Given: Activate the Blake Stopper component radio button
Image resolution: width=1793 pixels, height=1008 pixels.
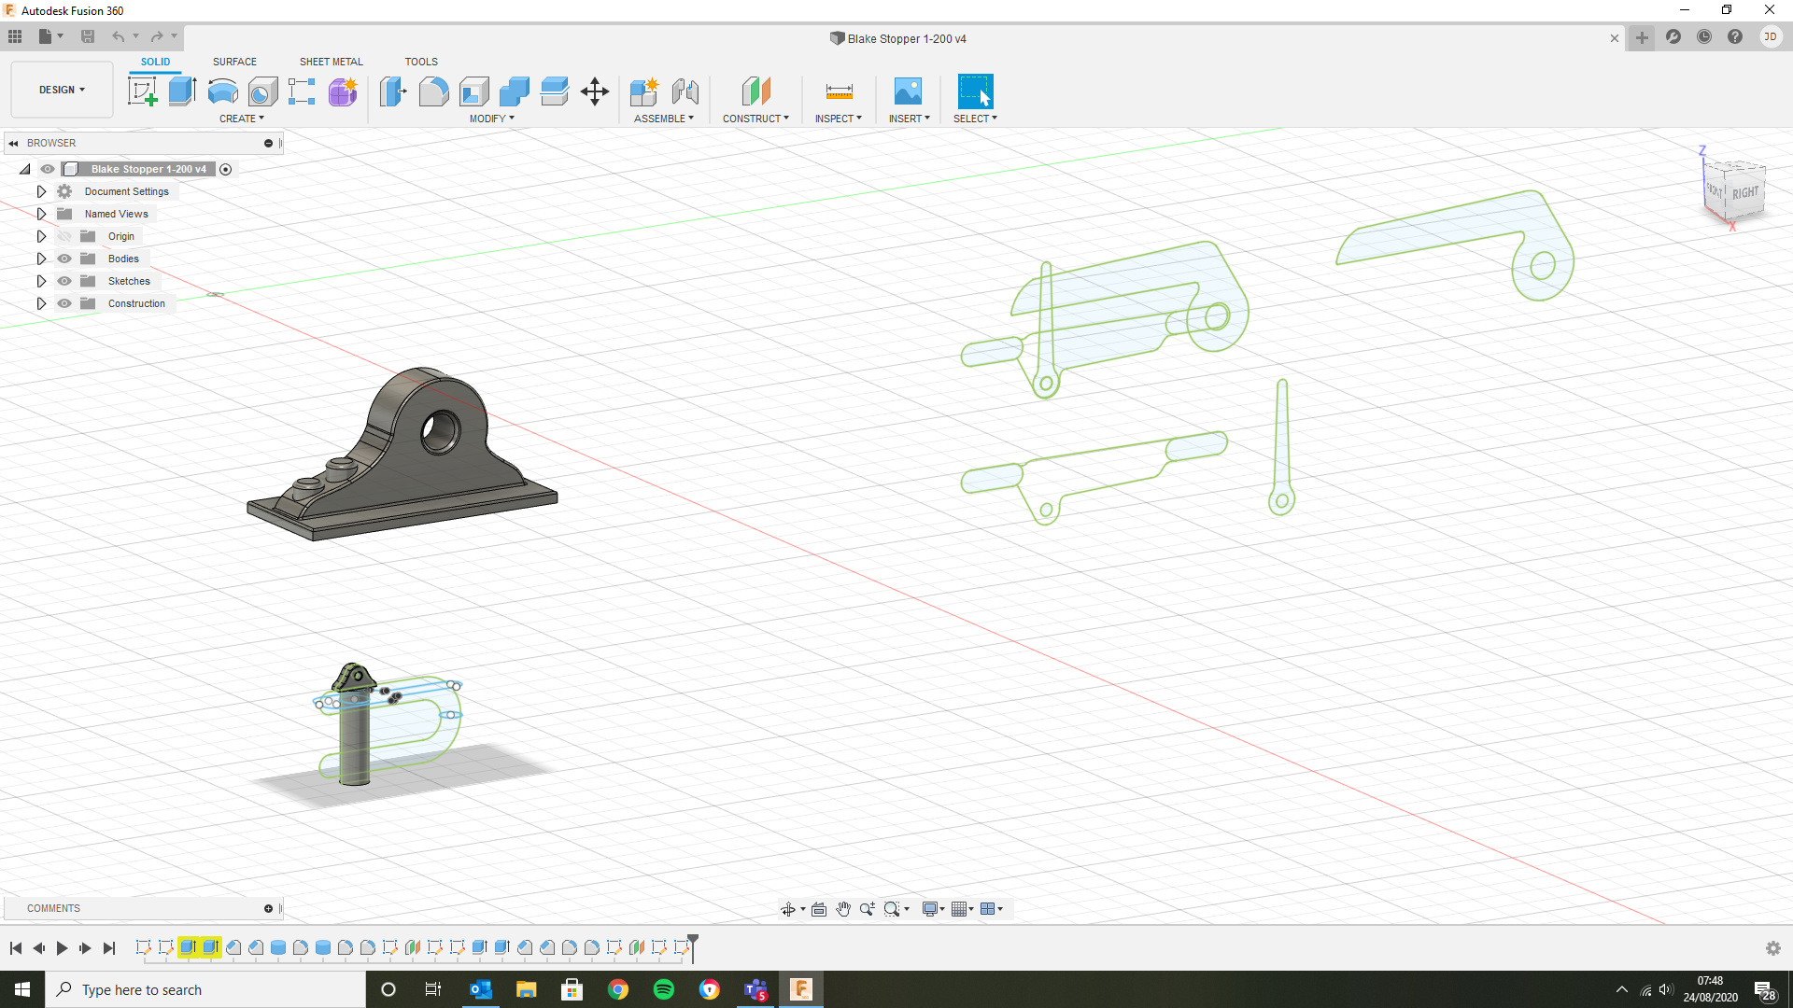Looking at the screenshot, I should point(225,170).
